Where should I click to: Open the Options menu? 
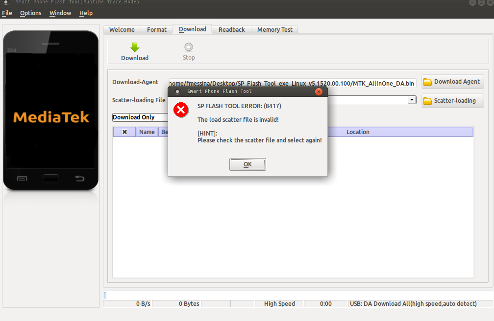[x=30, y=13]
